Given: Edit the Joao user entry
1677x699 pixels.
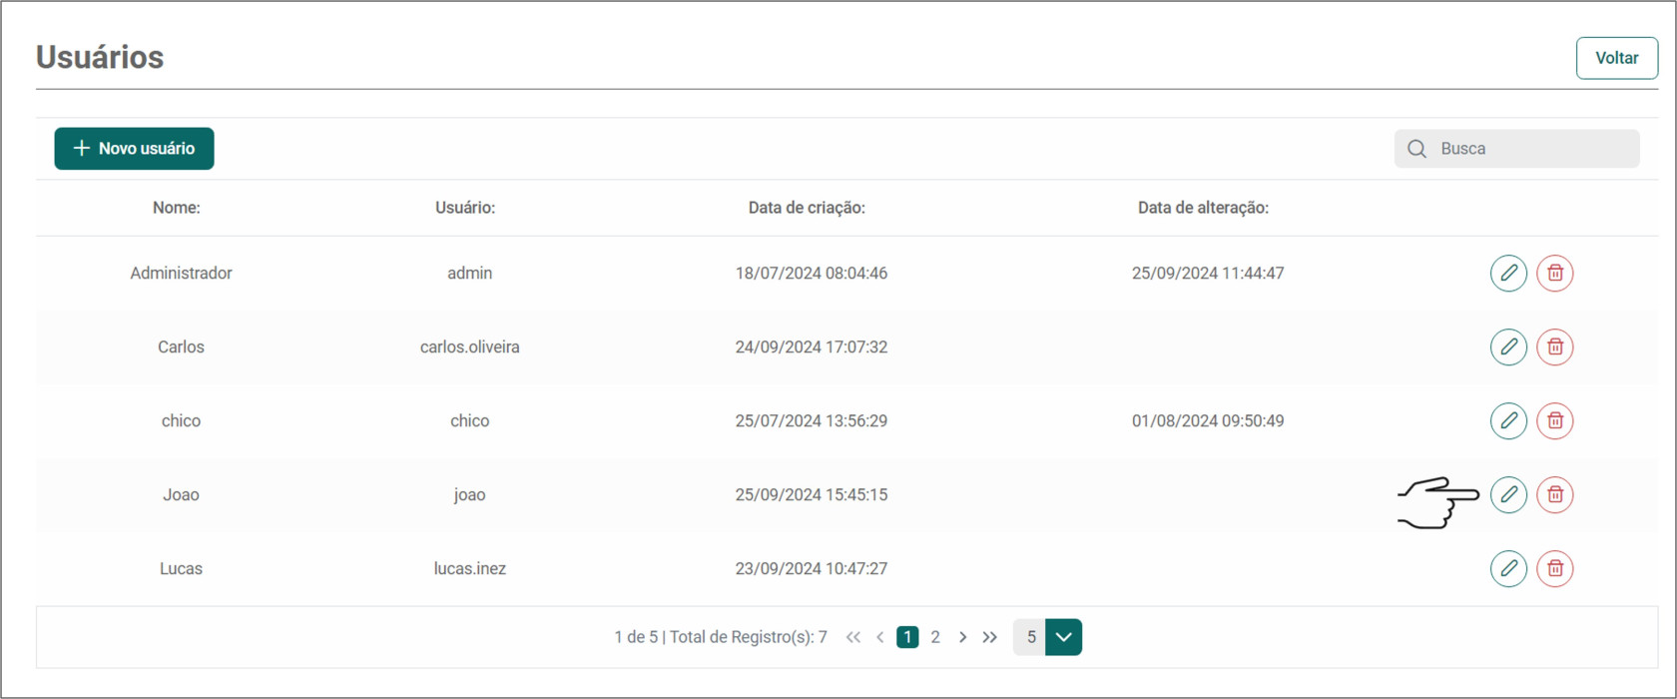Looking at the screenshot, I should (x=1508, y=494).
